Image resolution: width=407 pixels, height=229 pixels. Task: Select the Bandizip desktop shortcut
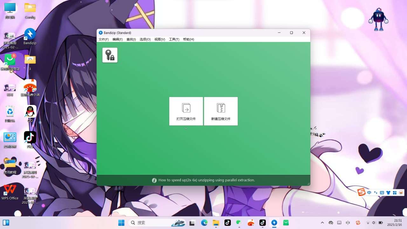point(30,37)
